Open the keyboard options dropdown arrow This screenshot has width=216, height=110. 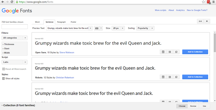click(101, 28)
